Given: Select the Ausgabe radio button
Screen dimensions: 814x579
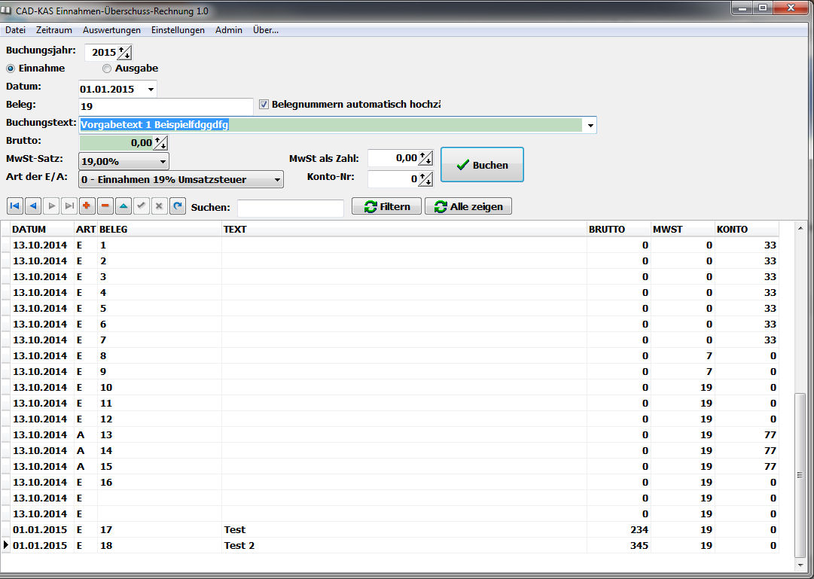Looking at the screenshot, I should (x=107, y=69).
